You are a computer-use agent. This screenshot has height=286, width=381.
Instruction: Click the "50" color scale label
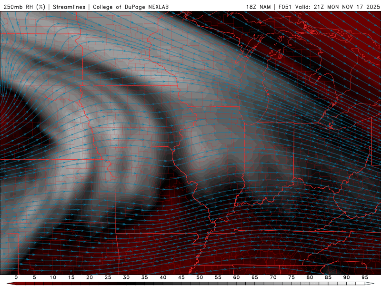(x=200, y=277)
